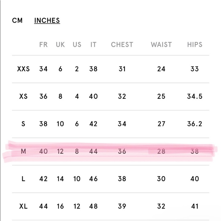
Task: Click the chest value 39 in XL row
Action: pyautogui.click(x=122, y=206)
